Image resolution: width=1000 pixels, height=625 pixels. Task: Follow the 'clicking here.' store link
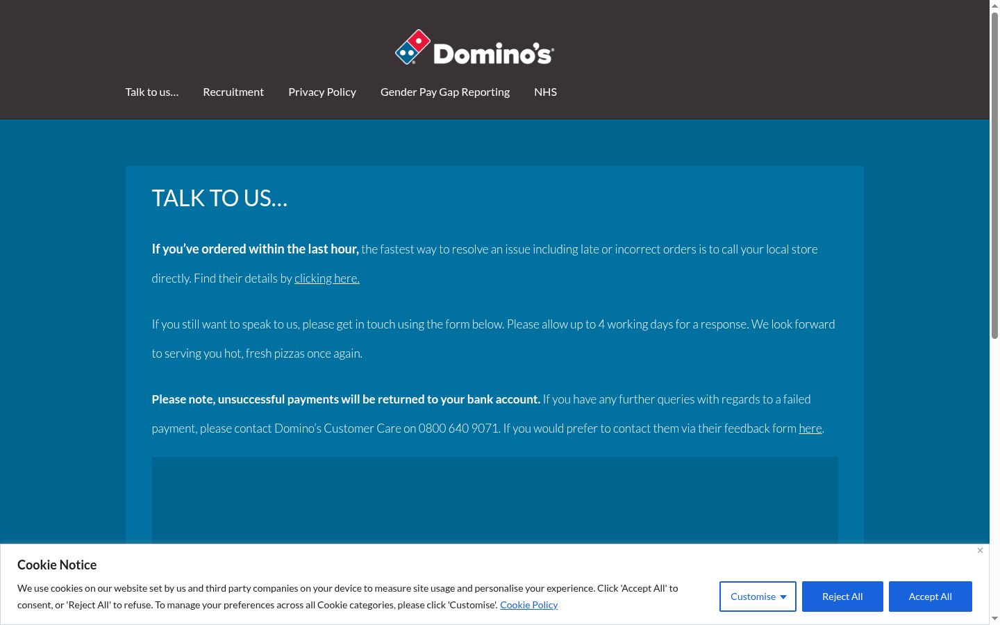point(327,278)
